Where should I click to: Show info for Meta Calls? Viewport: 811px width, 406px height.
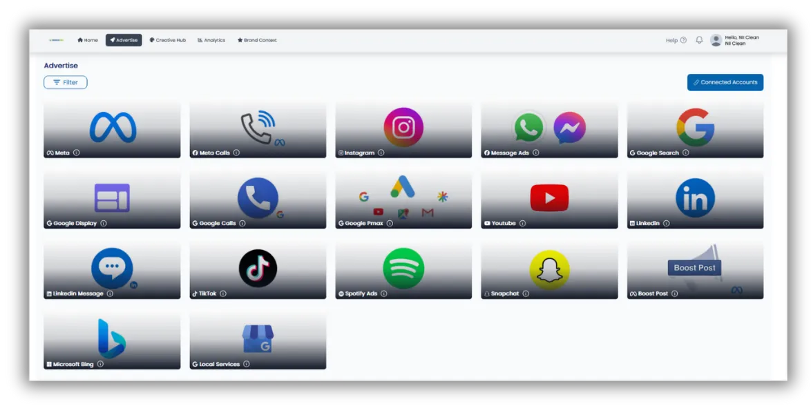click(236, 153)
